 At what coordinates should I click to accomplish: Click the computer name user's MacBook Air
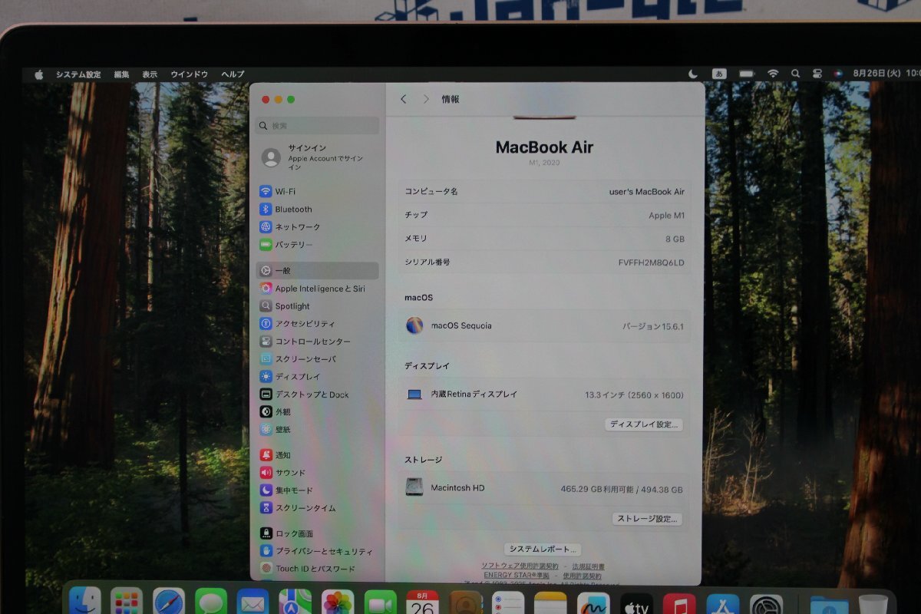click(646, 192)
